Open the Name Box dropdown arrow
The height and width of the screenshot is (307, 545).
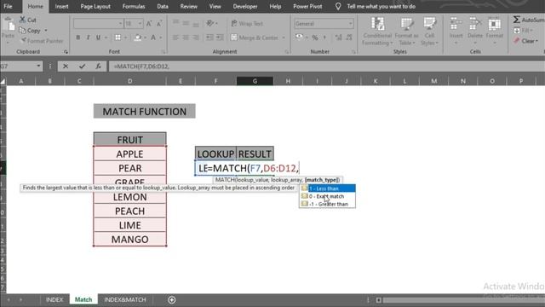38,67
